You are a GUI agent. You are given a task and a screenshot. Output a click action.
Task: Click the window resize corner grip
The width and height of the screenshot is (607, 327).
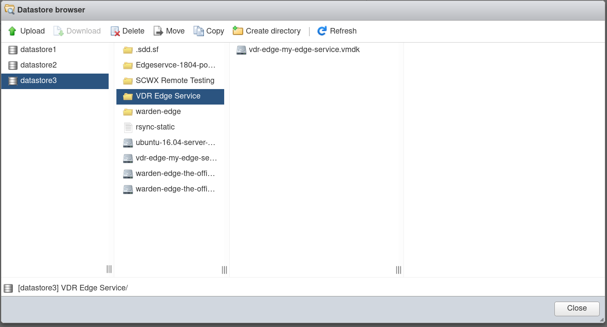602,320
